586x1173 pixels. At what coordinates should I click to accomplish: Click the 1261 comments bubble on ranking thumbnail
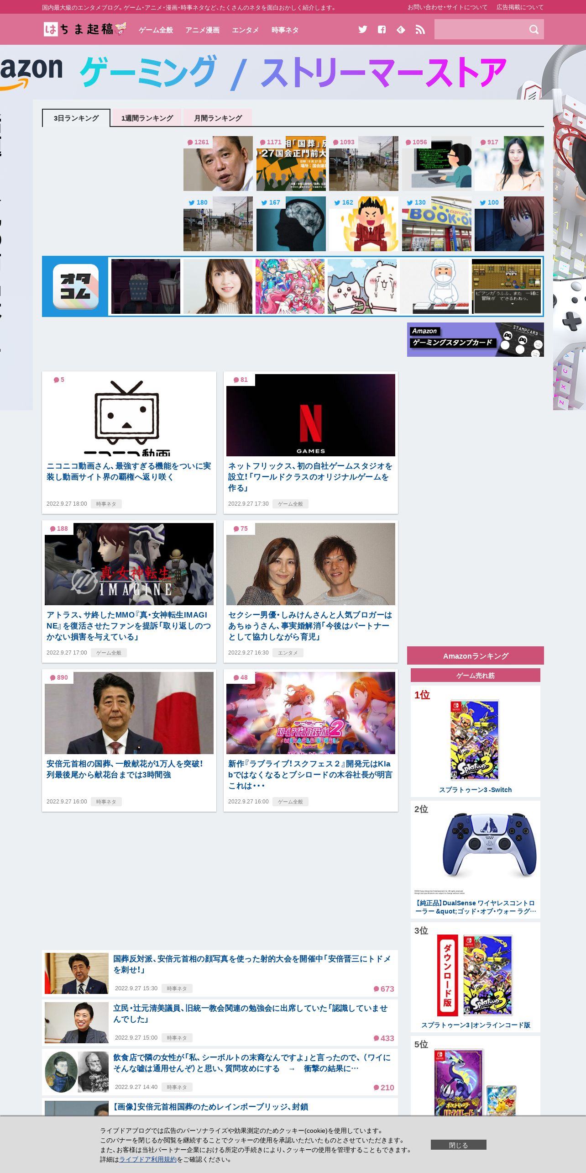click(199, 142)
